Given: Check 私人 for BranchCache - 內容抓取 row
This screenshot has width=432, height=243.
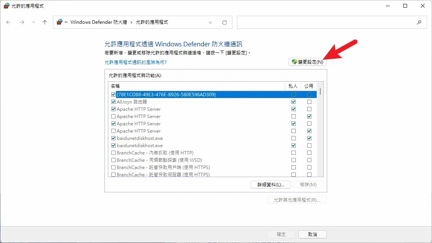Looking at the screenshot, I should (293, 153).
